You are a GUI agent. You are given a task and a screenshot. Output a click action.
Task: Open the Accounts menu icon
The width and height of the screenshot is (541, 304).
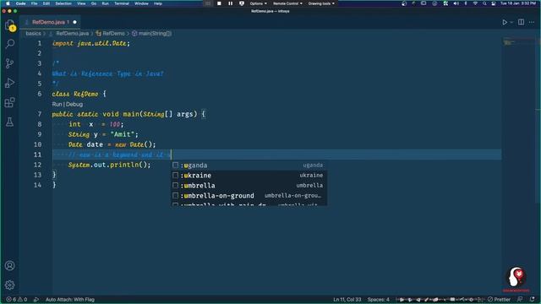pyautogui.click(x=10, y=265)
